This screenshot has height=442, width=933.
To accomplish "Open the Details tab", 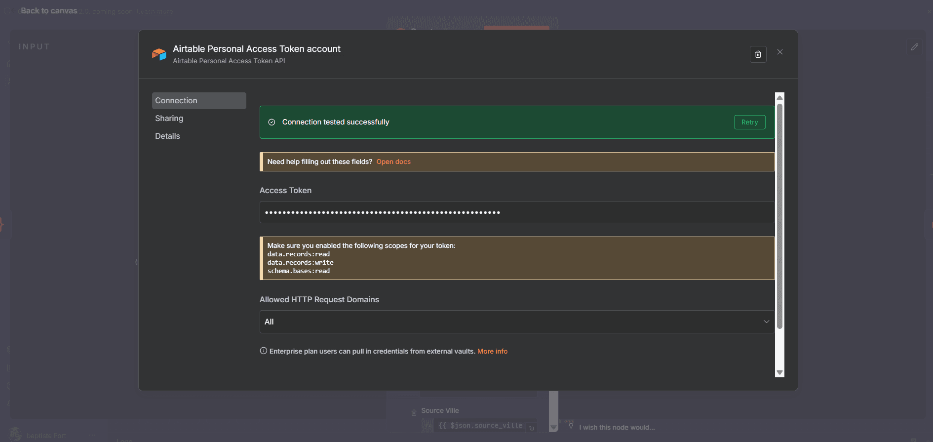I will pos(167,136).
